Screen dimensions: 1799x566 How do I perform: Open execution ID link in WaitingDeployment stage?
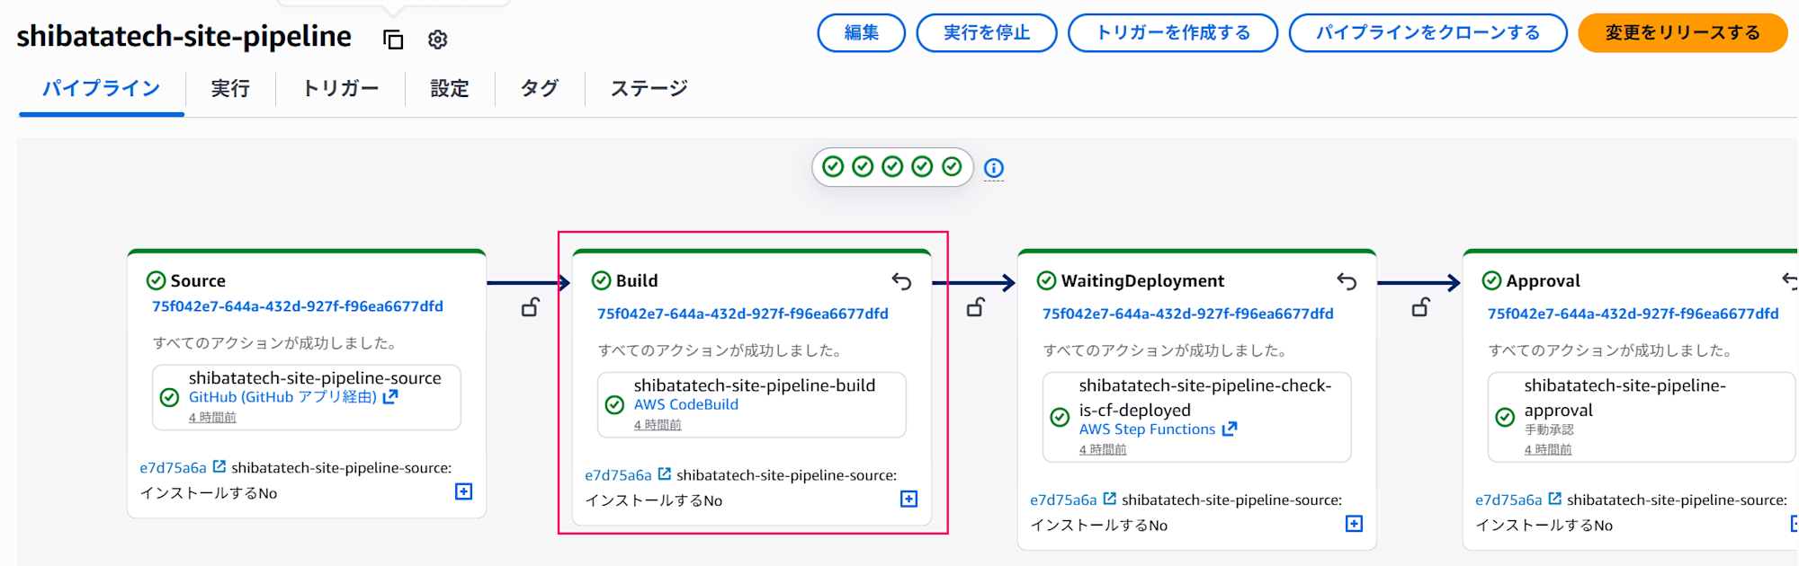[1188, 314]
